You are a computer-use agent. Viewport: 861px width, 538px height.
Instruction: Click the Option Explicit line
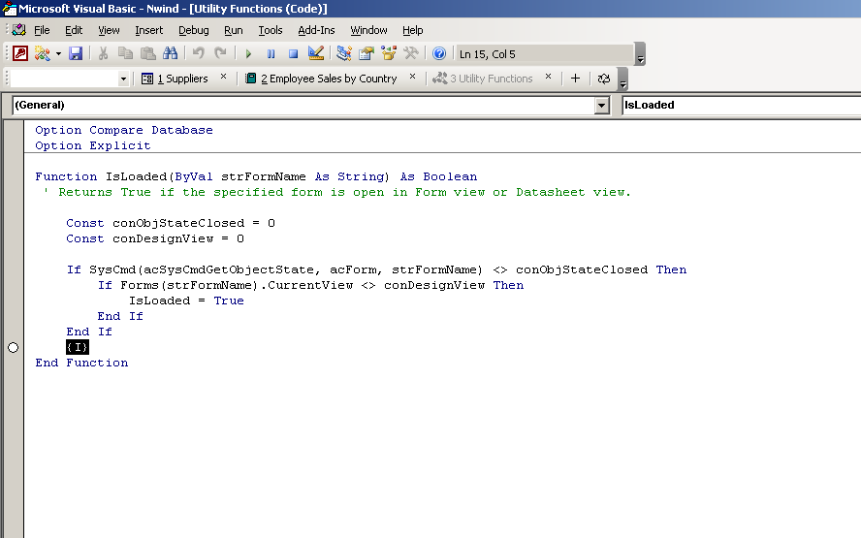tap(93, 145)
